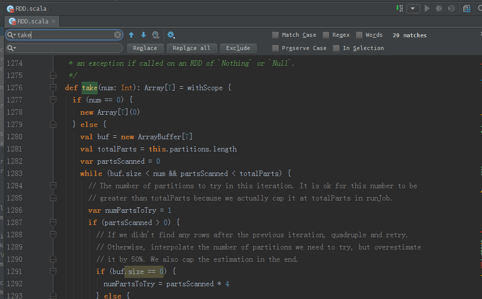Image resolution: width=482 pixels, height=299 pixels.
Task: Open the Project Structure icon
Action: 467,9
